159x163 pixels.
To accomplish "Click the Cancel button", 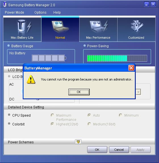I will point(119,150).
